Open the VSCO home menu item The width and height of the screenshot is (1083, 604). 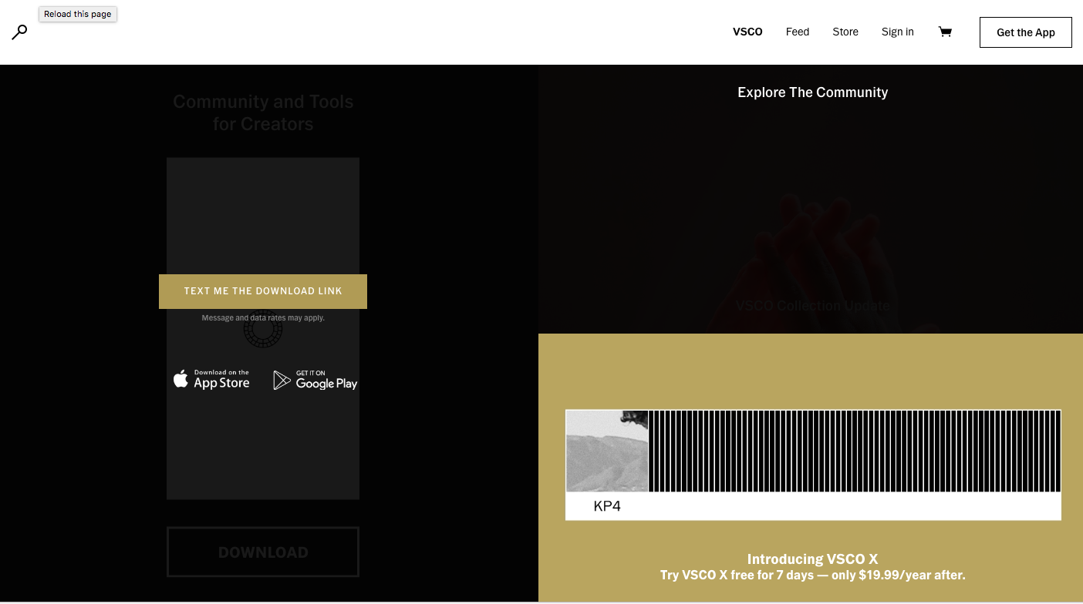pos(747,32)
